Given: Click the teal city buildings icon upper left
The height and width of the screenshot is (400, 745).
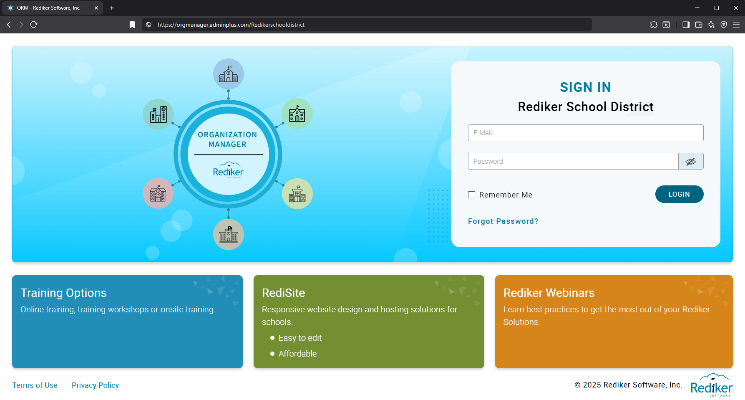Looking at the screenshot, I should (x=159, y=114).
